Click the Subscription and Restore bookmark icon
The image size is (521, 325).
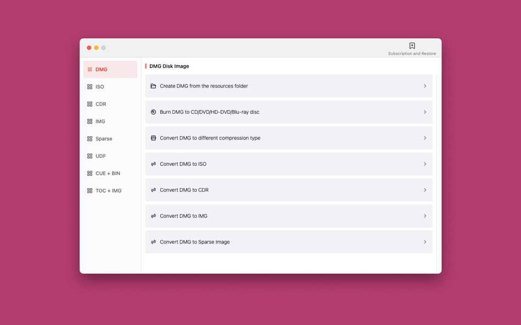[x=412, y=46]
